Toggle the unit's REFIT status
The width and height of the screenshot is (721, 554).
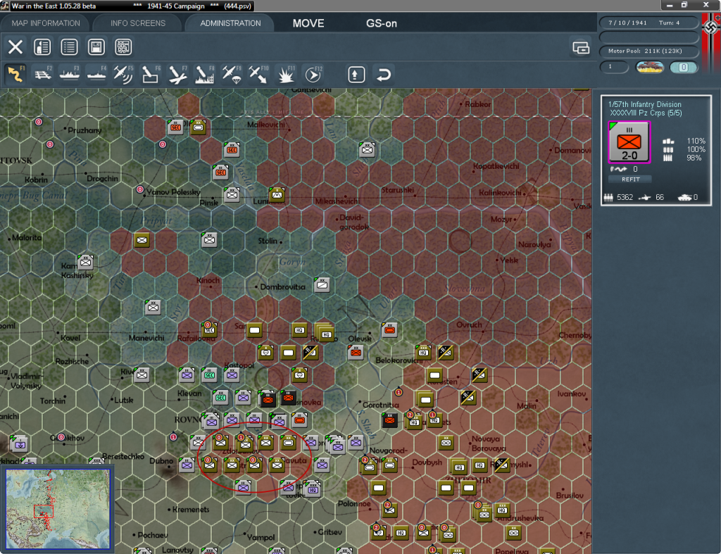pyautogui.click(x=630, y=180)
